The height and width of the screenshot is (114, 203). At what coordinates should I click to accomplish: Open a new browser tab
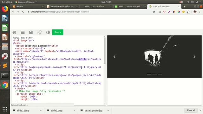pyautogui.click(x=185, y=6)
